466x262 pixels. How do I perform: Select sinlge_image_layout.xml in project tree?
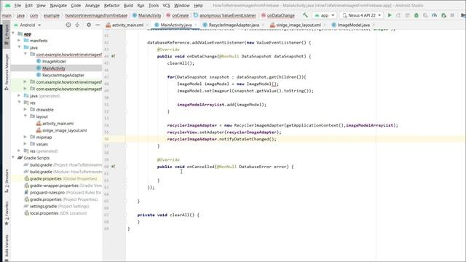pyautogui.click(x=65, y=130)
